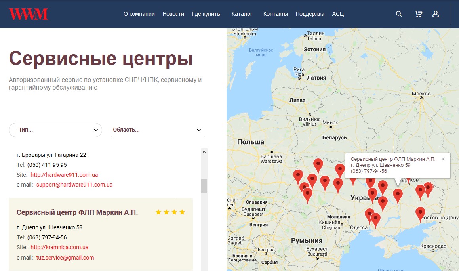
Task: Click tuz.service@gmail.com email link
Action: pos(65,258)
